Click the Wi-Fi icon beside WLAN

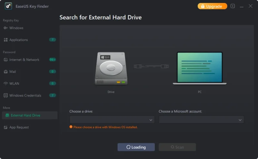(x=5, y=83)
